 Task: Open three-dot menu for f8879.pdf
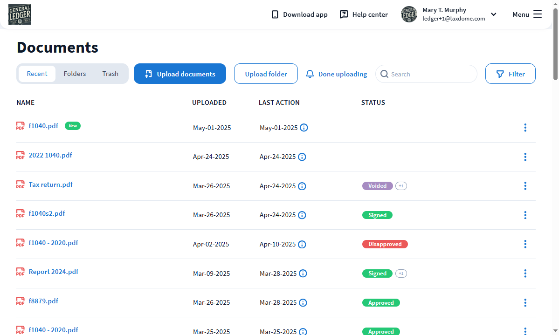tap(525, 303)
